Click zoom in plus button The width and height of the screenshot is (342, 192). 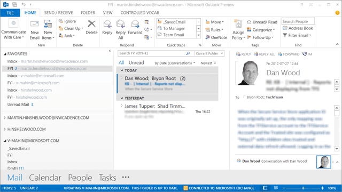(x=322, y=188)
